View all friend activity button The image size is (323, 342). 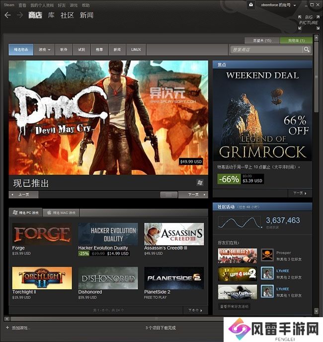pos(234,306)
